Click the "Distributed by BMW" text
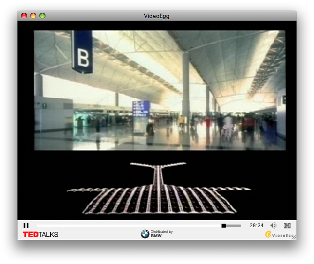This screenshot has height=264, width=314. pyautogui.click(x=161, y=234)
